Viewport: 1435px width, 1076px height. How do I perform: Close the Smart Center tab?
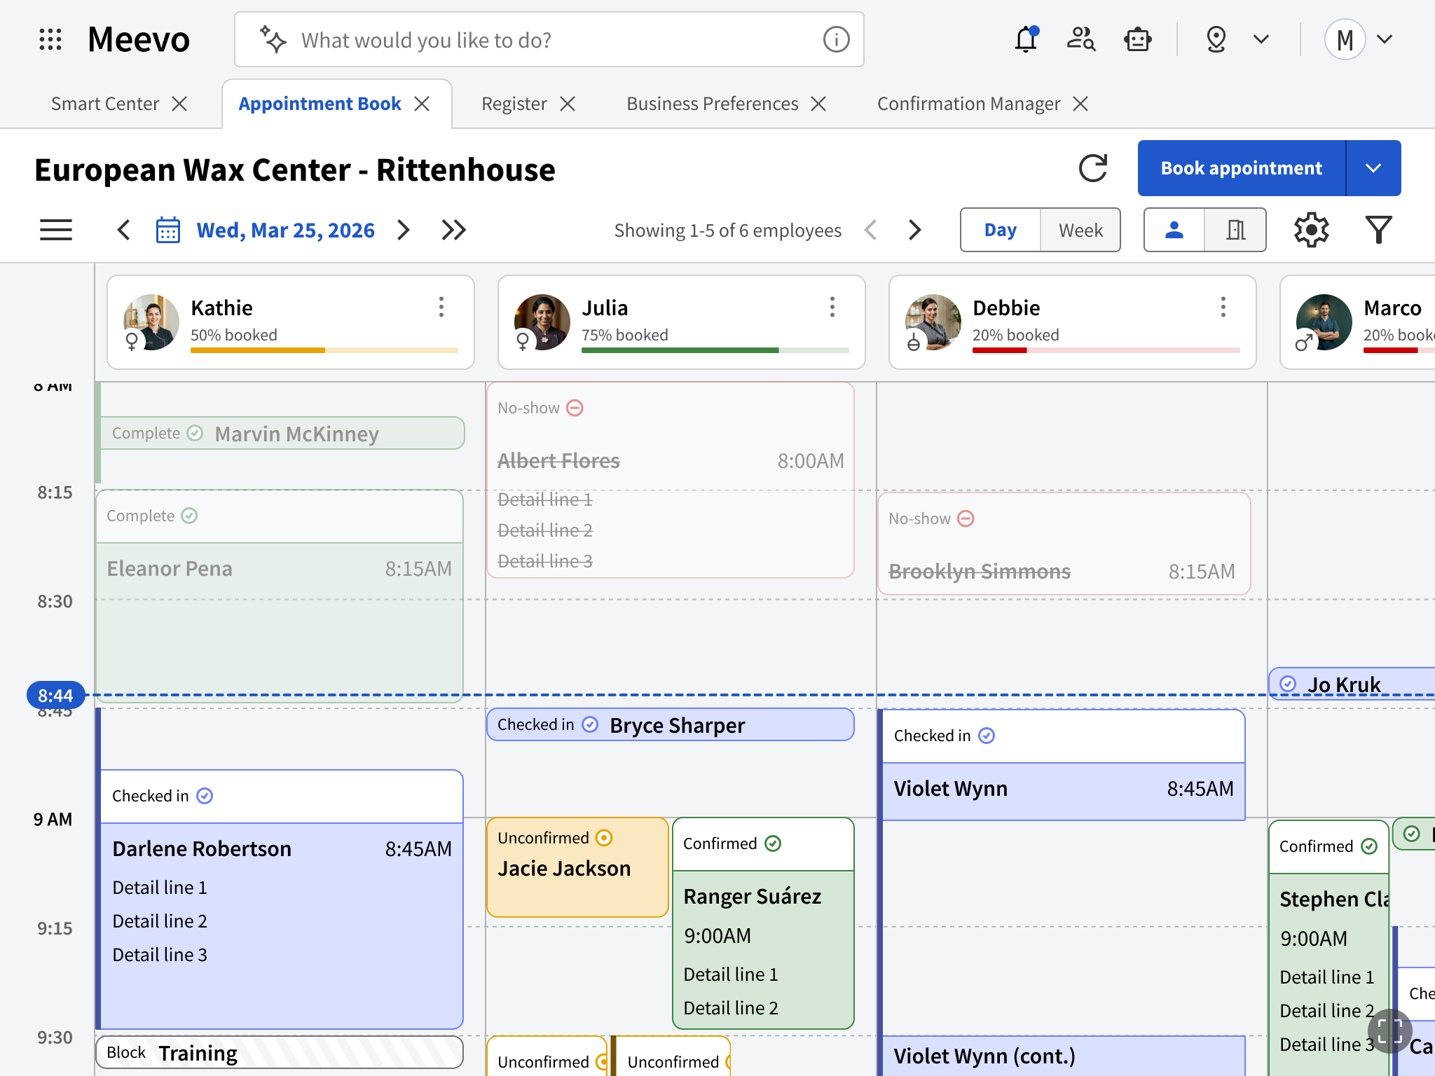[x=180, y=104]
